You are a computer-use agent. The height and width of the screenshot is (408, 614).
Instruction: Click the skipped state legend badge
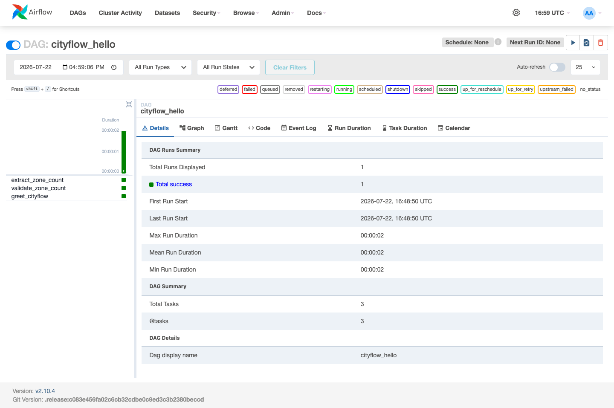click(x=423, y=89)
